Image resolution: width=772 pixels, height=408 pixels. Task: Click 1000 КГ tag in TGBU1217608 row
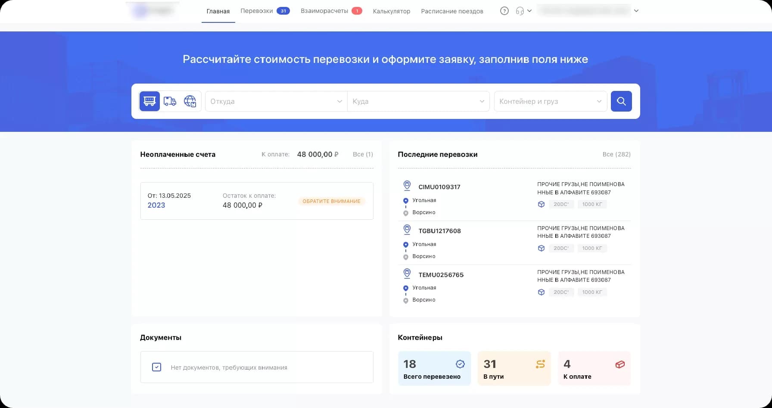[x=592, y=248]
